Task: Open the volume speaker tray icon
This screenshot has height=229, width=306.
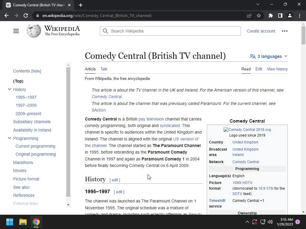Action: [270, 222]
